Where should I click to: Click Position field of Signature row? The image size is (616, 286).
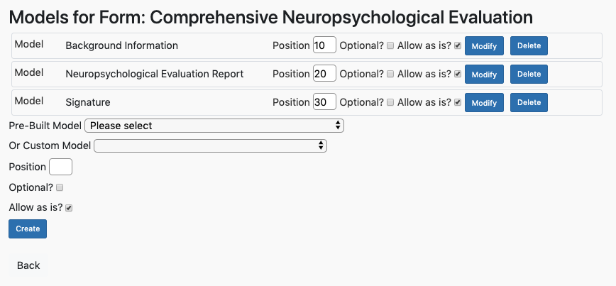click(x=324, y=101)
